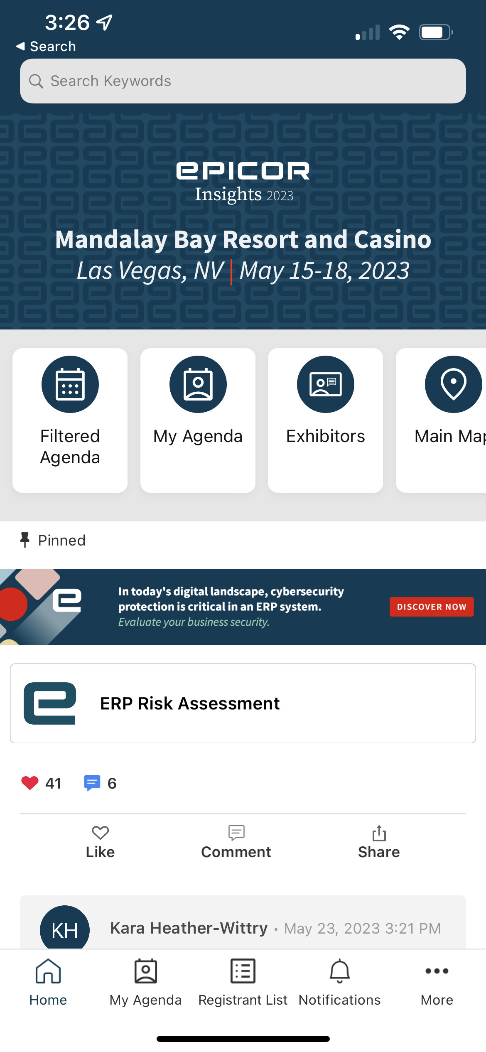Tap the magnifying glass search icon
Screen dimensions: 486x1052
[36, 81]
